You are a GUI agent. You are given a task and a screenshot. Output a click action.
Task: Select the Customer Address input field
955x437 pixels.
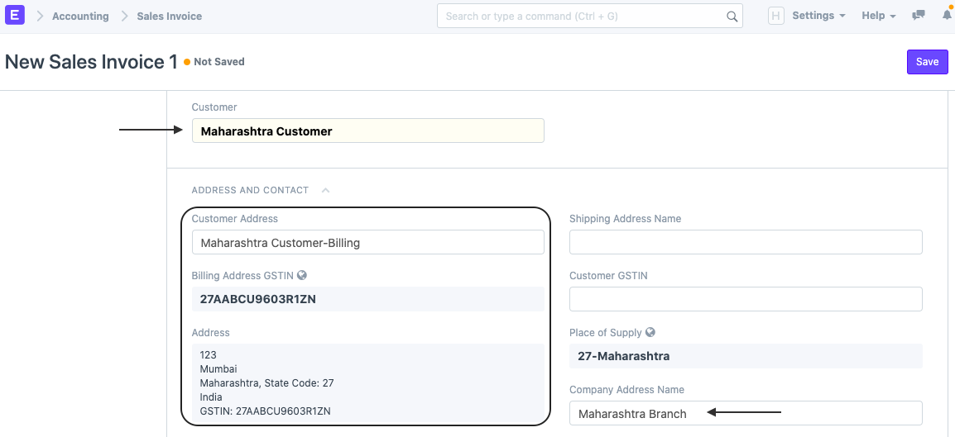point(367,242)
